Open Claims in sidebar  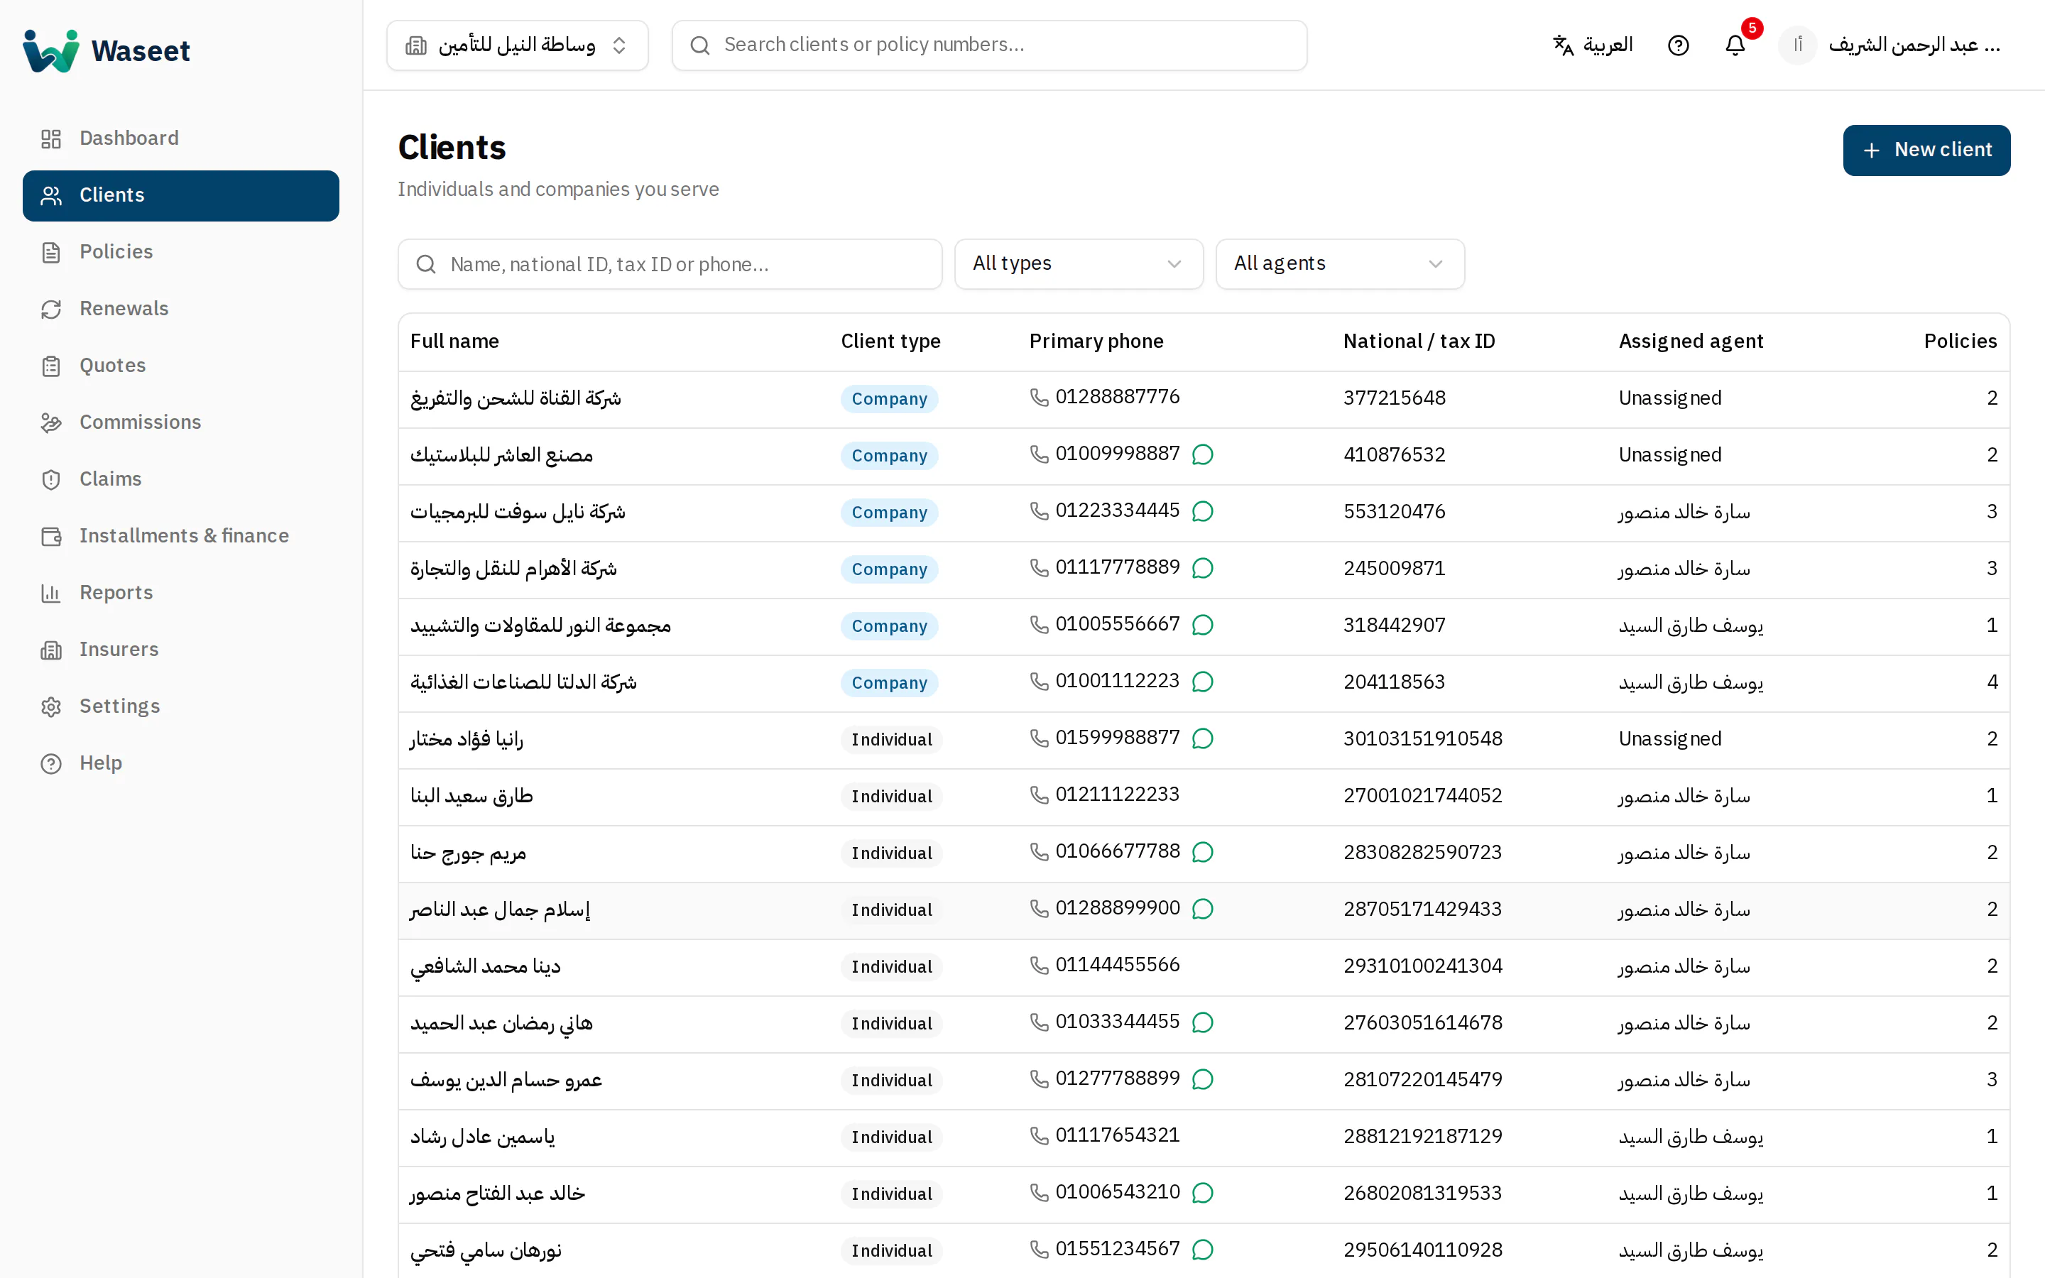tap(181, 479)
